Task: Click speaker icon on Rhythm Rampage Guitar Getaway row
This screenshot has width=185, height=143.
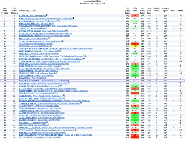Action: point(68,80)
